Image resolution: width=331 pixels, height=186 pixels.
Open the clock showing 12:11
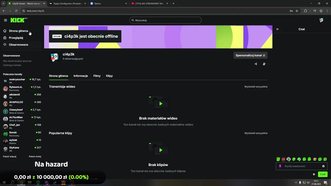(316, 182)
